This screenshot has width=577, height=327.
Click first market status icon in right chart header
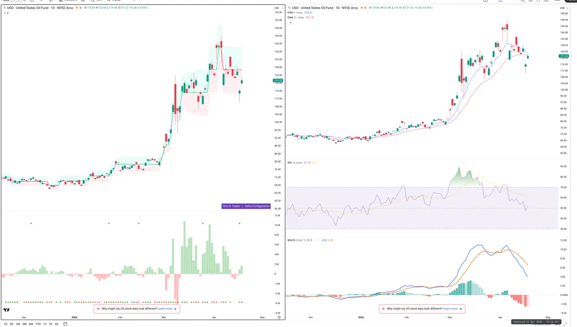point(362,8)
